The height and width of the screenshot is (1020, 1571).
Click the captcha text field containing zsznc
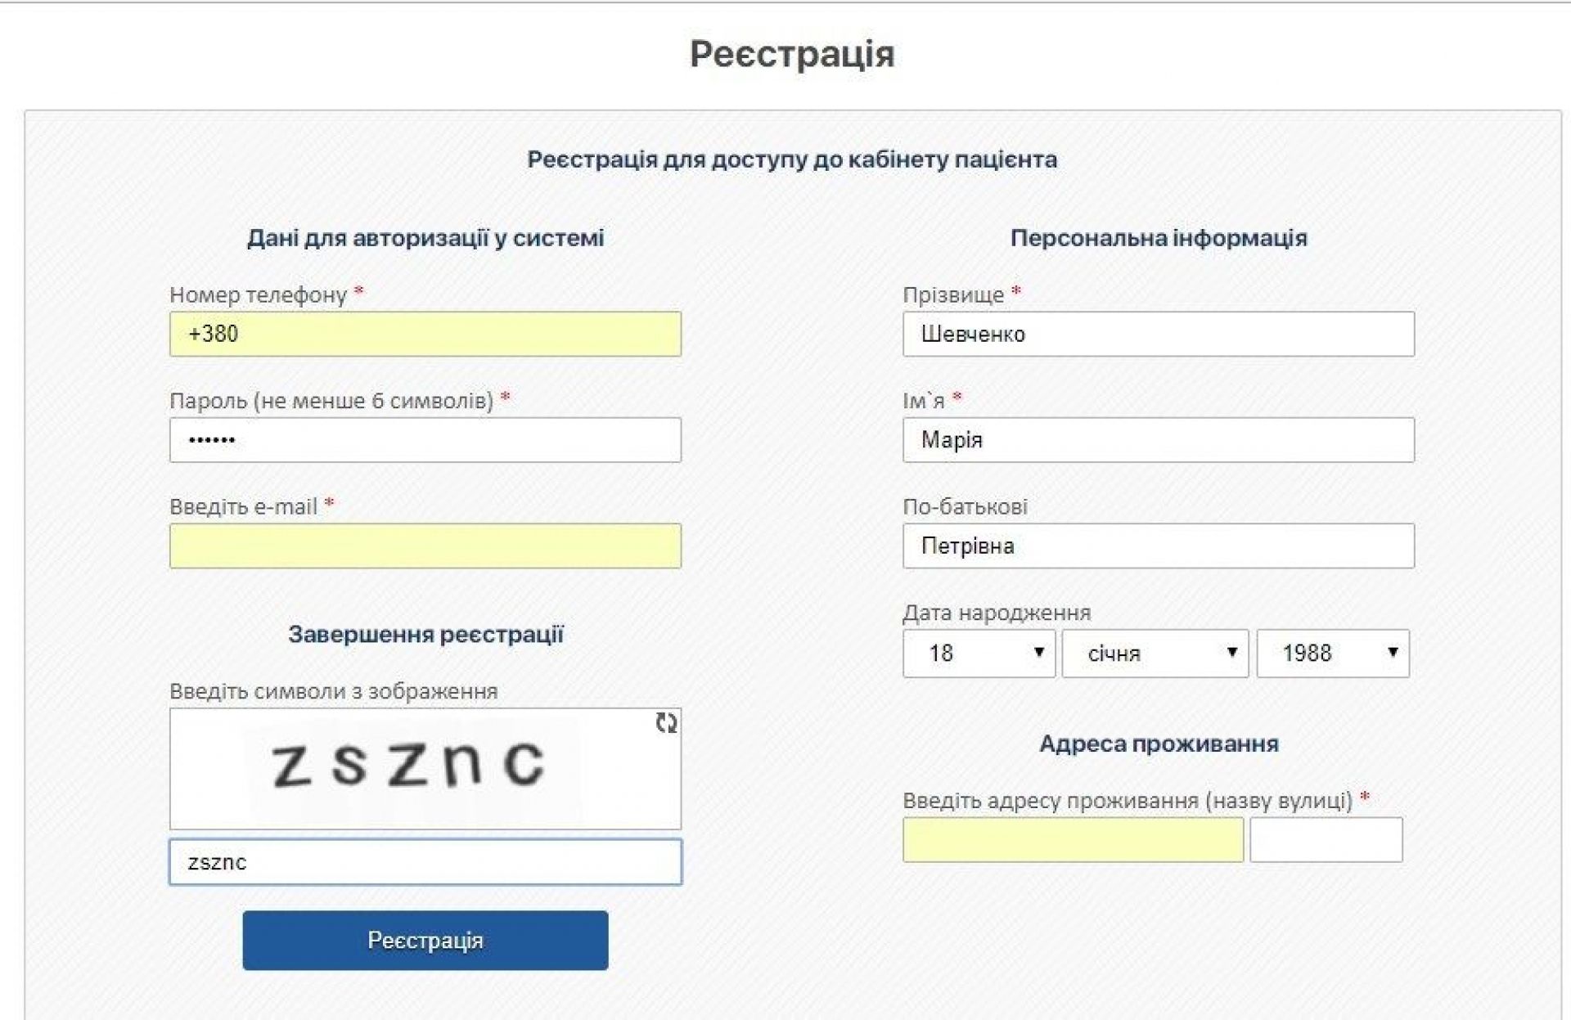click(425, 861)
